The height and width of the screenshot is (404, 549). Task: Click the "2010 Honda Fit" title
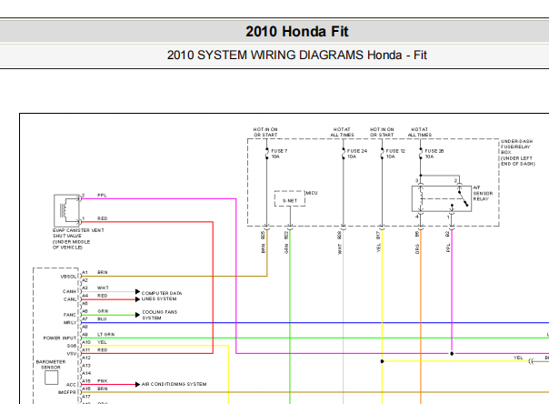(297, 32)
